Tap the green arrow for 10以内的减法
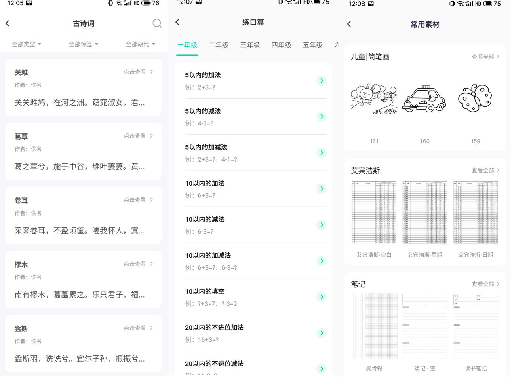Image resolution: width=512 pixels, height=383 pixels. pos(321,225)
